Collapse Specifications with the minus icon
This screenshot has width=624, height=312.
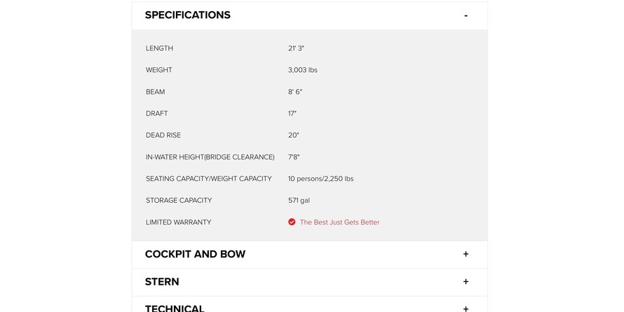pos(466,15)
